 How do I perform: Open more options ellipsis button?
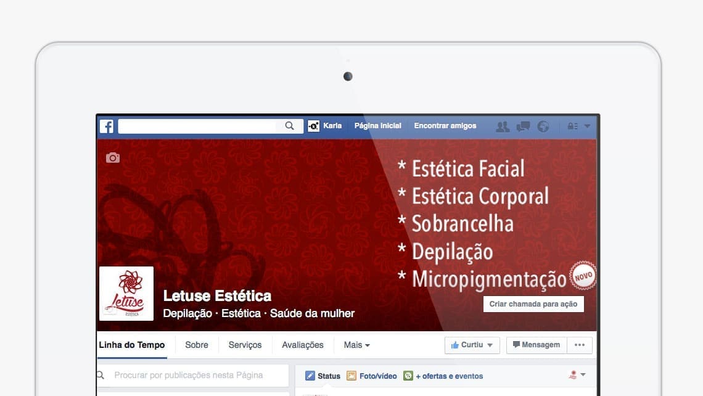[x=580, y=345]
